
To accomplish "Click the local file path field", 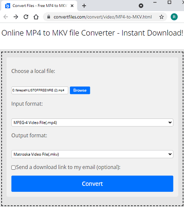I will [40, 90].
